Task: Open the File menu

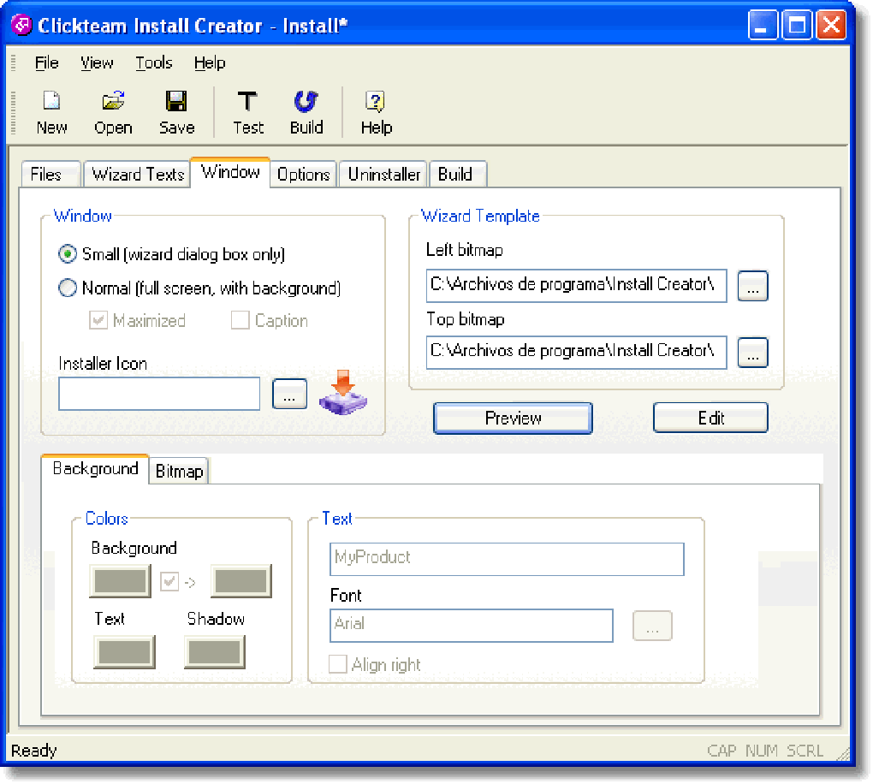Action: tap(47, 63)
